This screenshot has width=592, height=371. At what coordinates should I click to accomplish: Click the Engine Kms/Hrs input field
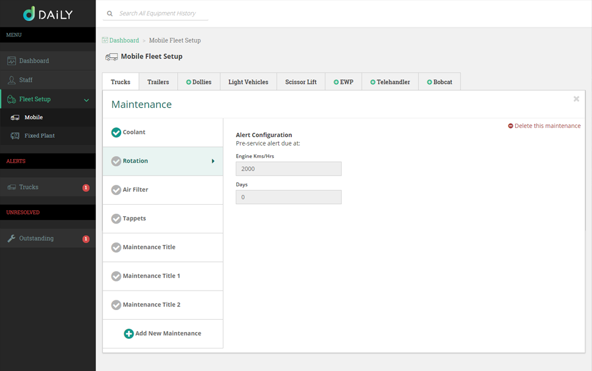pyautogui.click(x=288, y=169)
